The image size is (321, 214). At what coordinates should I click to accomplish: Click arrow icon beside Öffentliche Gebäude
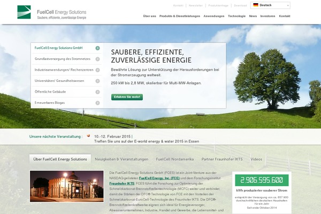[98, 92]
